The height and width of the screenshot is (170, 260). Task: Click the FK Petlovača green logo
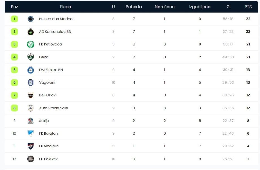pyautogui.click(x=31, y=44)
